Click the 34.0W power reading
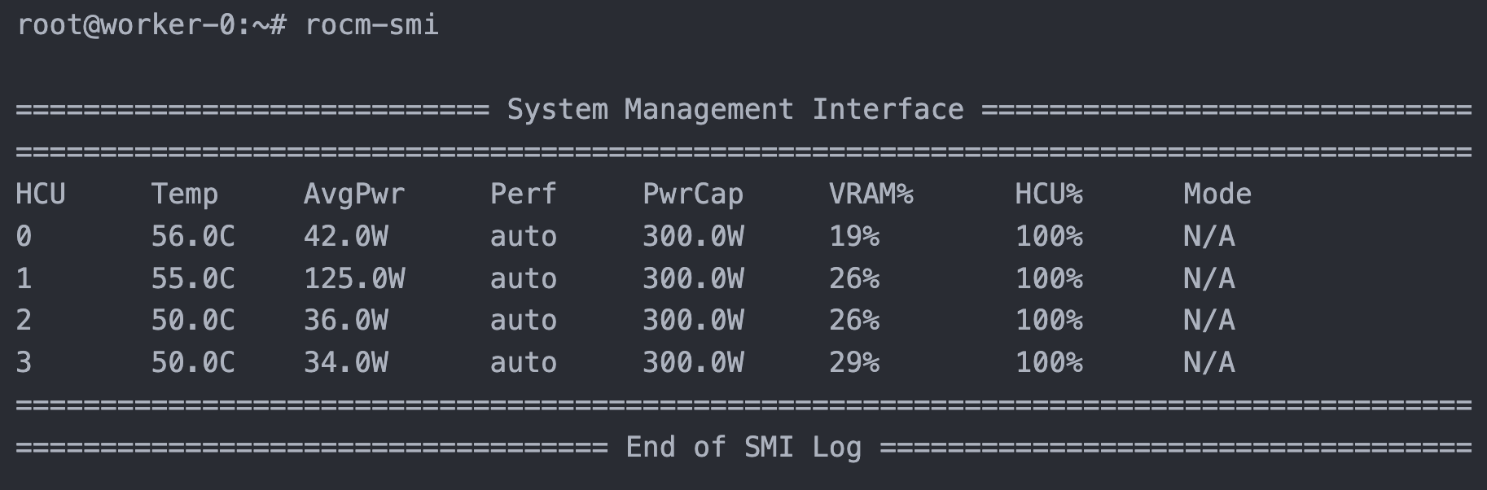This screenshot has height=490, width=1487. pyautogui.click(x=345, y=362)
